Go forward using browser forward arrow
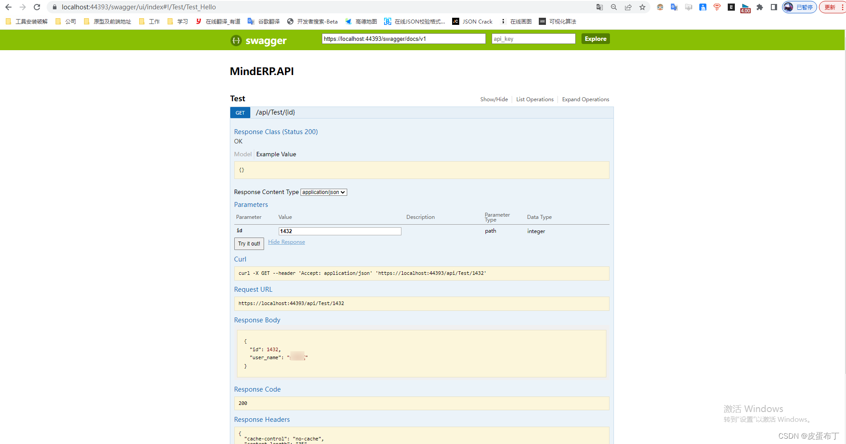 (23, 7)
